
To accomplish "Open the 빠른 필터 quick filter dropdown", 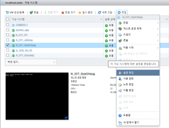I will pos(31,62).
